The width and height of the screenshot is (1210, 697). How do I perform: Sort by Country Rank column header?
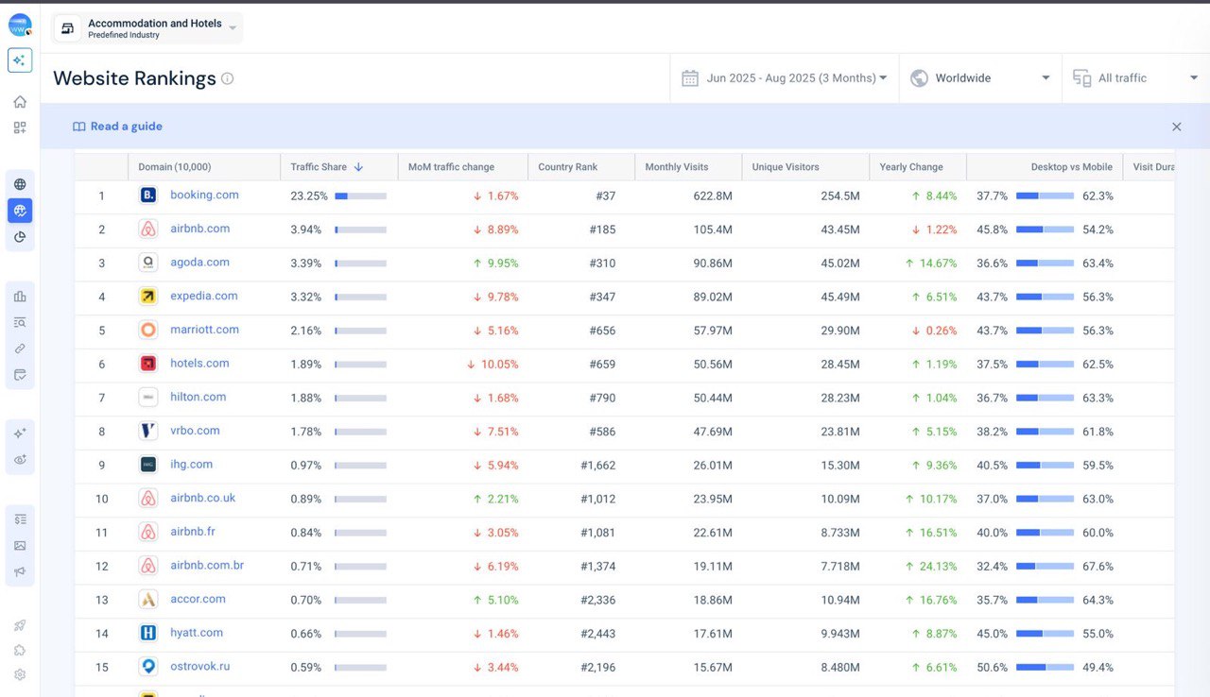pyautogui.click(x=567, y=167)
